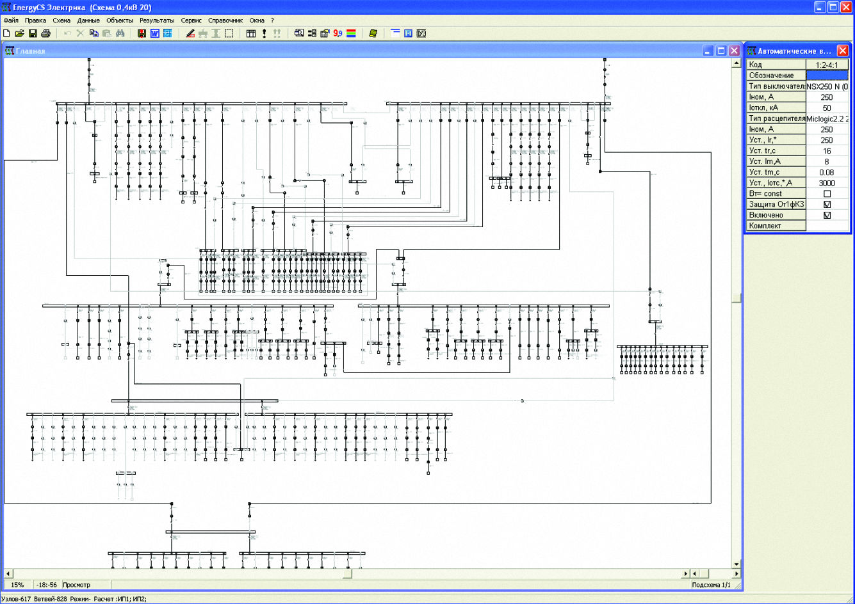The height and width of the screenshot is (604, 855).
Task: Click the Код value button 1:2-4:1
Action: pyautogui.click(x=827, y=65)
